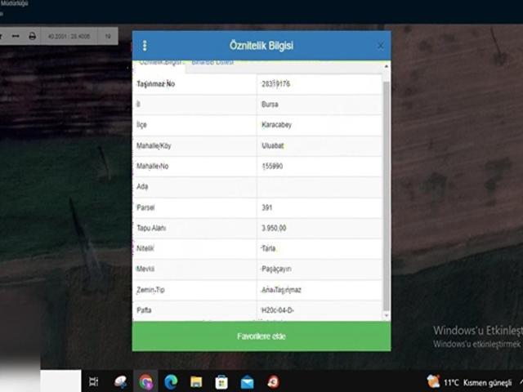Switch to the Binalar Listesi tab

point(212,63)
